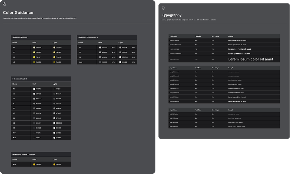293x174 pixels.
Task: Pick Transparency Main row Dark swatch
Action: (x=100, y=62)
